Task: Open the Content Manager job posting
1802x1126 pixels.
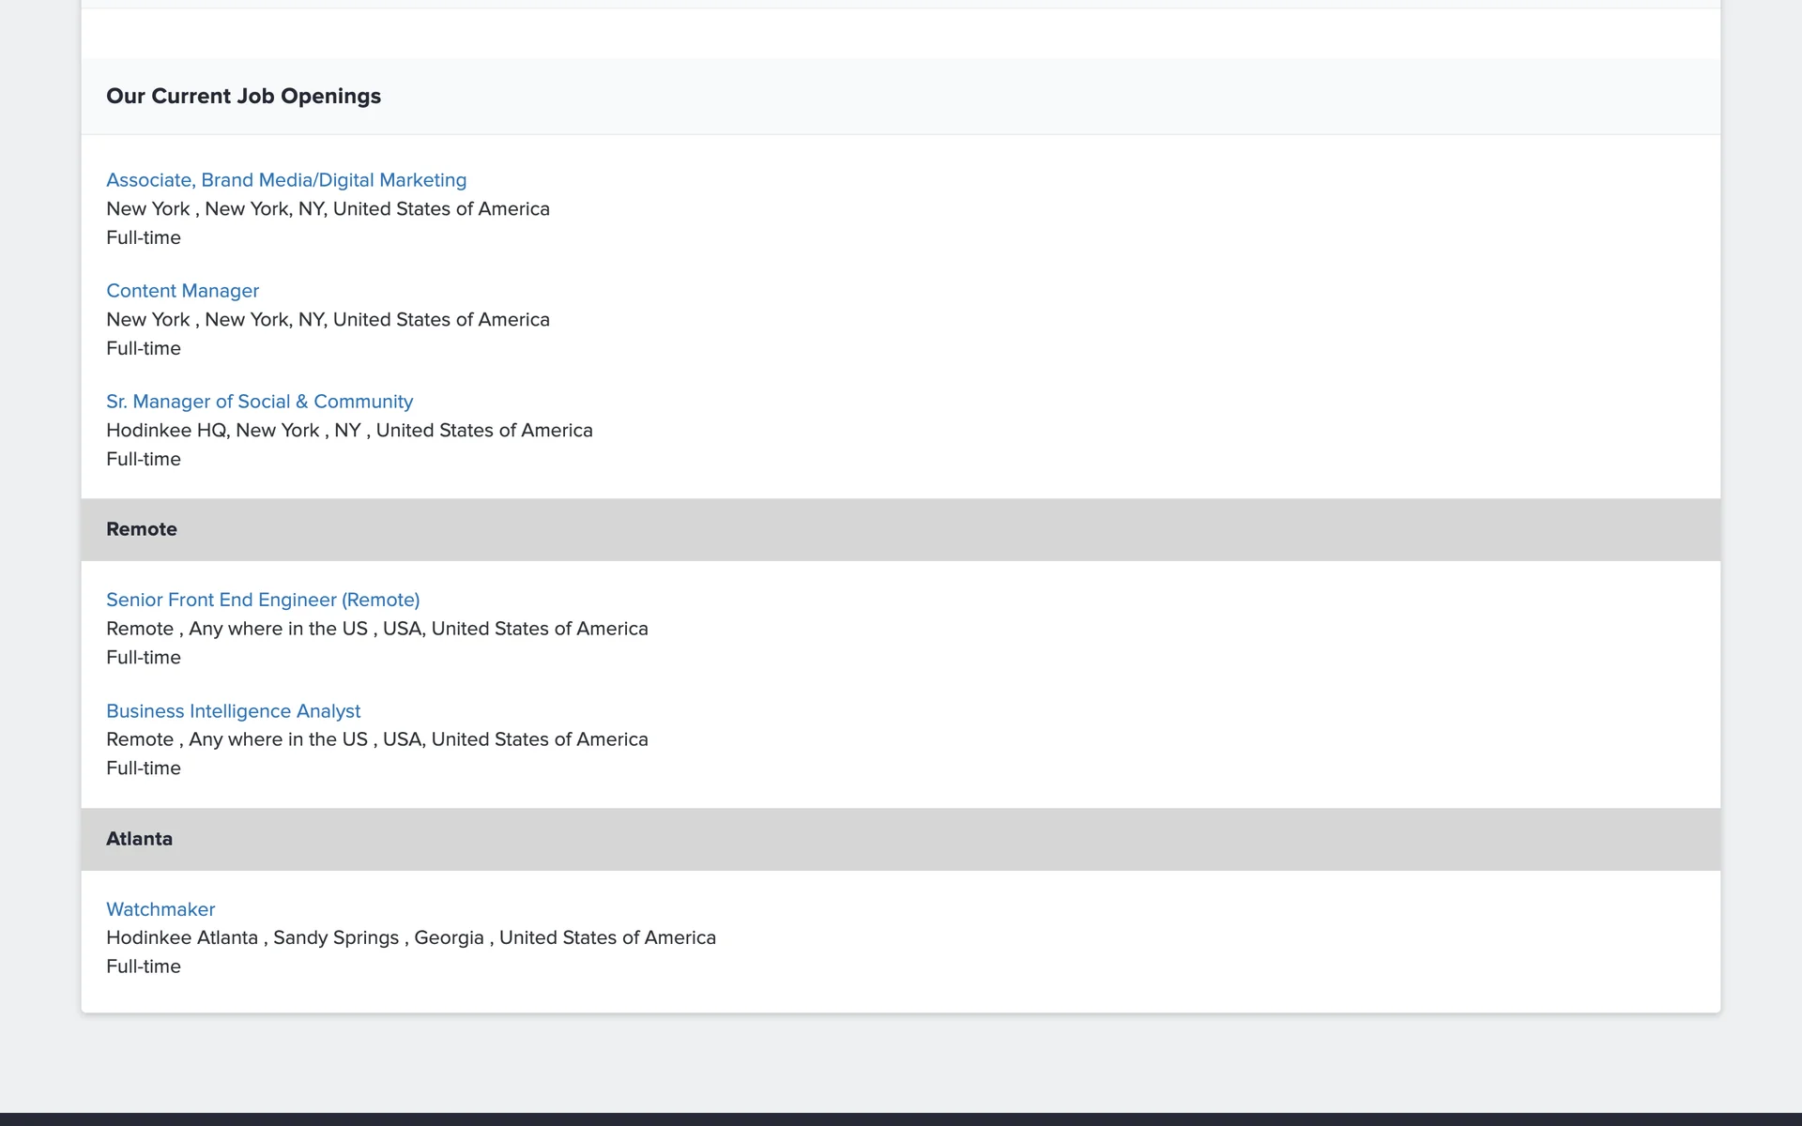Action: coord(182,291)
